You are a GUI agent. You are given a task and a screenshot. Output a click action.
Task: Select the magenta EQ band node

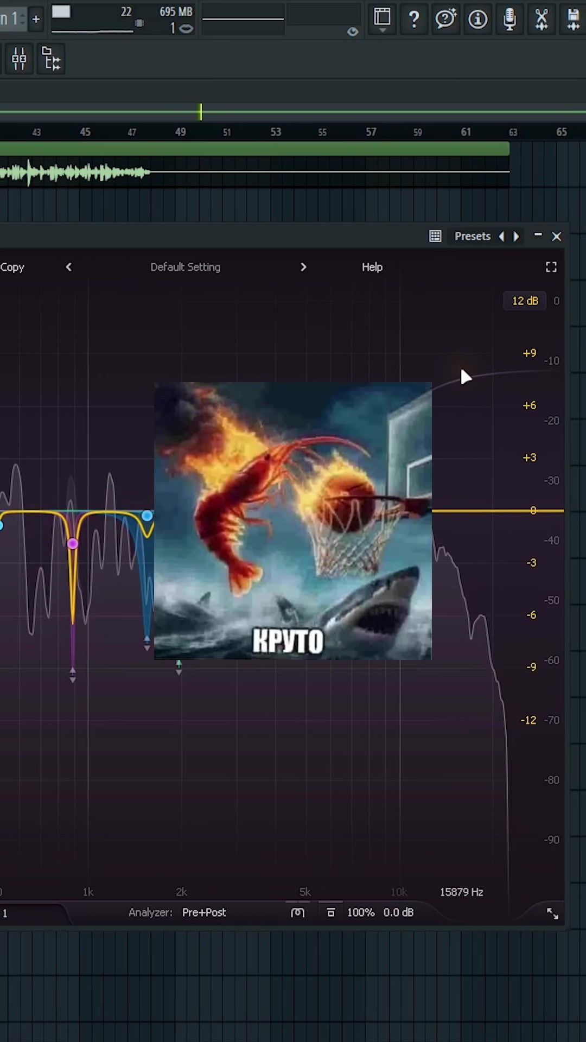73,543
